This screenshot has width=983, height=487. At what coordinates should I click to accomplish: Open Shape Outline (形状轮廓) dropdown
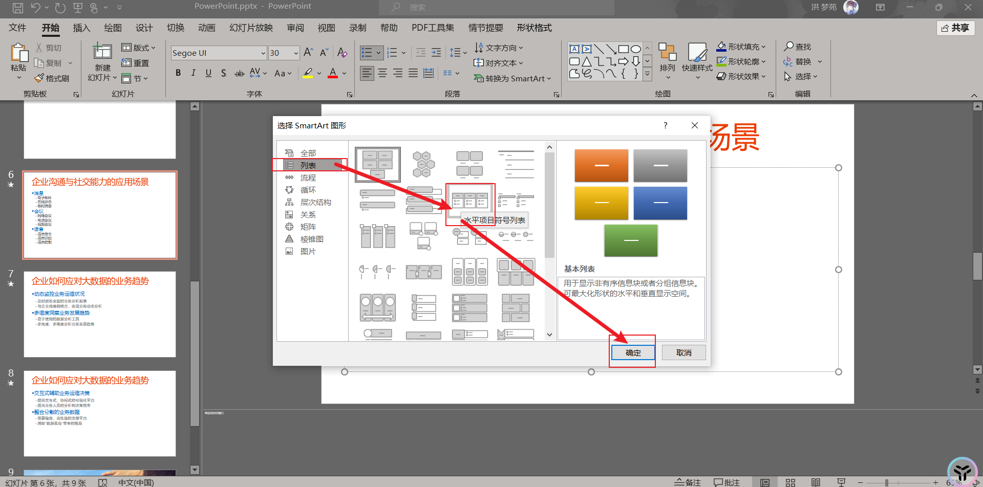click(741, 61)
